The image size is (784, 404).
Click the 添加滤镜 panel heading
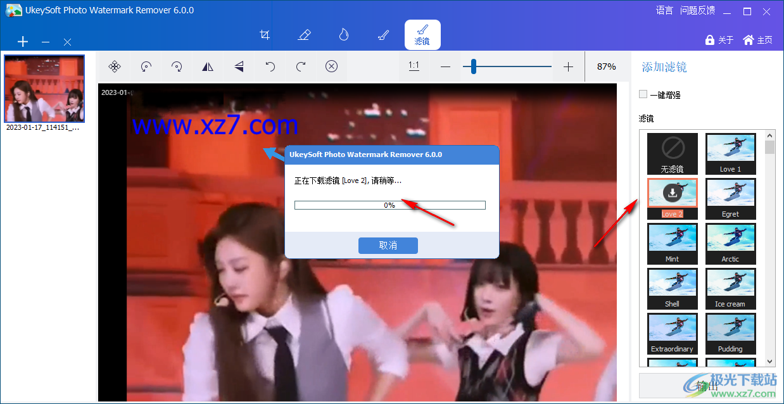(664, 67)
